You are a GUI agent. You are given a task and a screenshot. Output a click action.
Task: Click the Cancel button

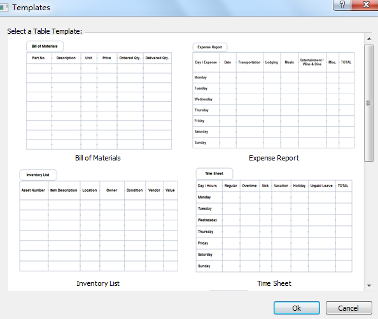click(349, 308)
